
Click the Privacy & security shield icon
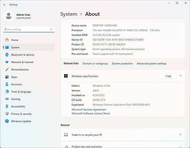pyautogui.click(x=7, y=114)
